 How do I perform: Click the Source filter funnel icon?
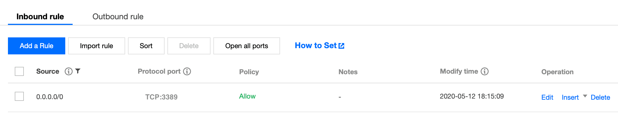(78, 71)
